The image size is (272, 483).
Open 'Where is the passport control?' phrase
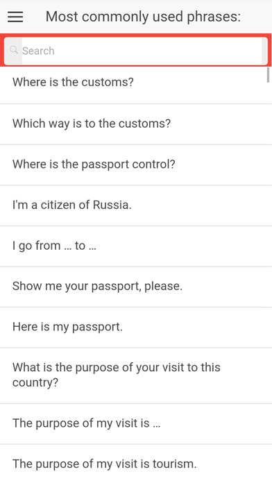tap(136, 164)
